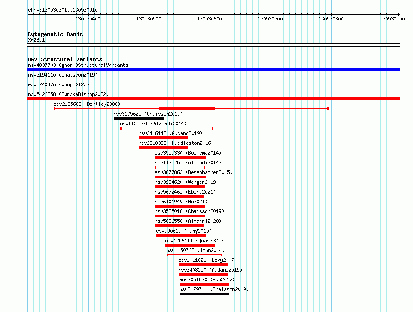Open the esv2740476 (Wong2012b) label

click(x=58, y=84)
